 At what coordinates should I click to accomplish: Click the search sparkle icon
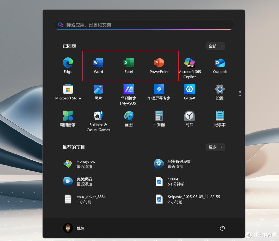click(60, 24)
